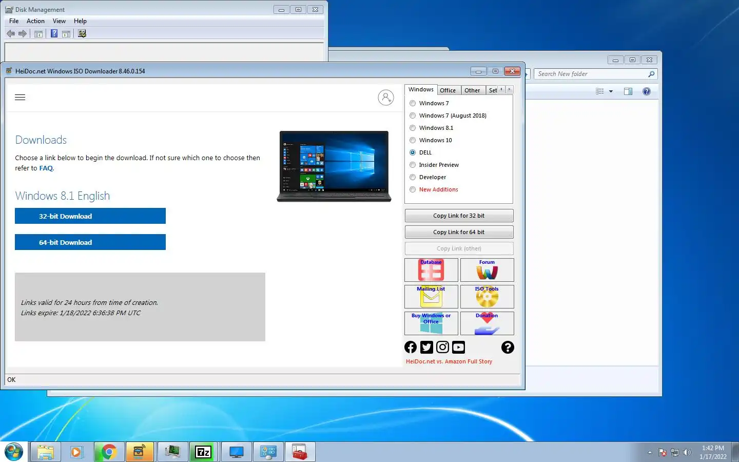Open 7-Zip from taskbar

coord(203,452)
